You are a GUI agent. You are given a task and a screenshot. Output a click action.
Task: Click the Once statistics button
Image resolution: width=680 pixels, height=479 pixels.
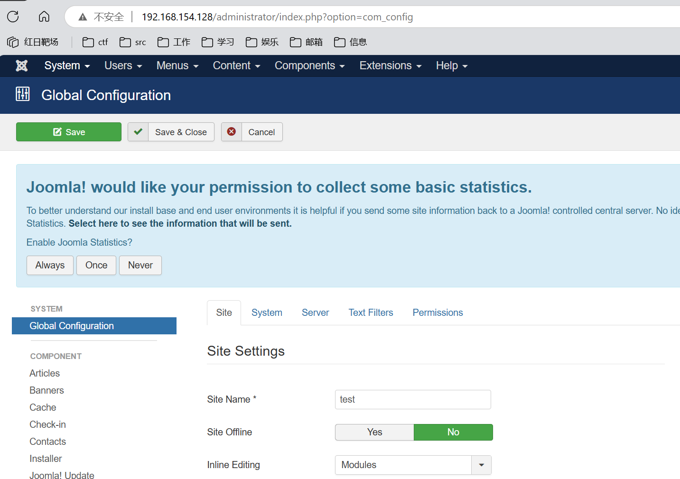tap(96, 265)
